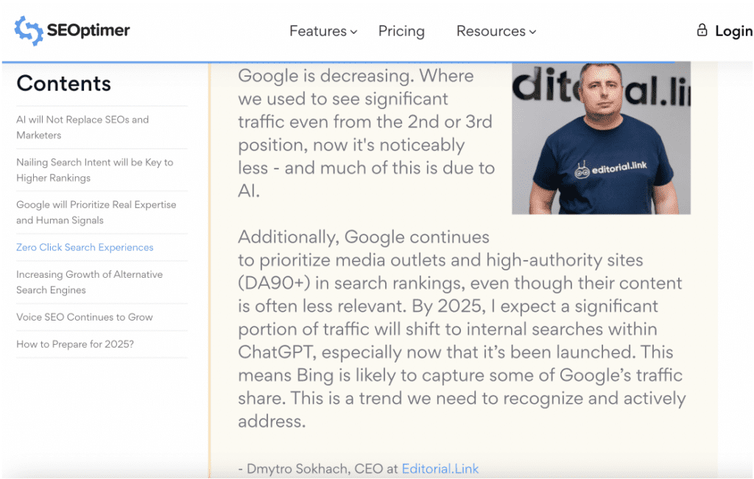This screenshot has width=754, height=479.
Task: Open How to Prepare for 2025 section
Action: click(75, 343)
